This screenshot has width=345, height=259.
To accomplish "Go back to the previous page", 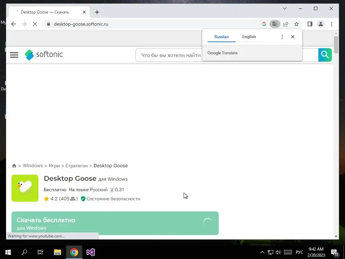I will coord(13,24).
